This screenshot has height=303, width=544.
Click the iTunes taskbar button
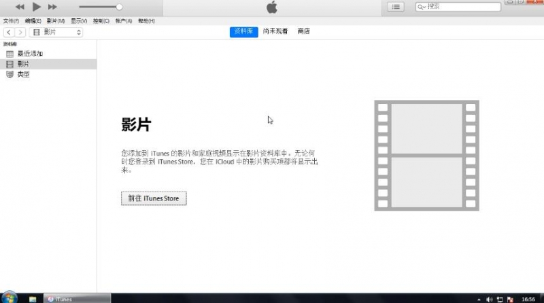[x=77, y=298]
